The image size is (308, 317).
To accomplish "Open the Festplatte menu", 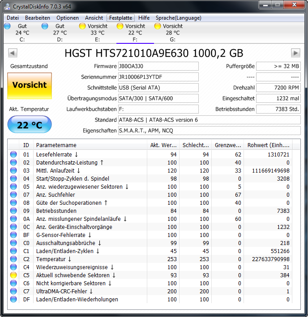I will pyautogui.click(x=120, y=18).
